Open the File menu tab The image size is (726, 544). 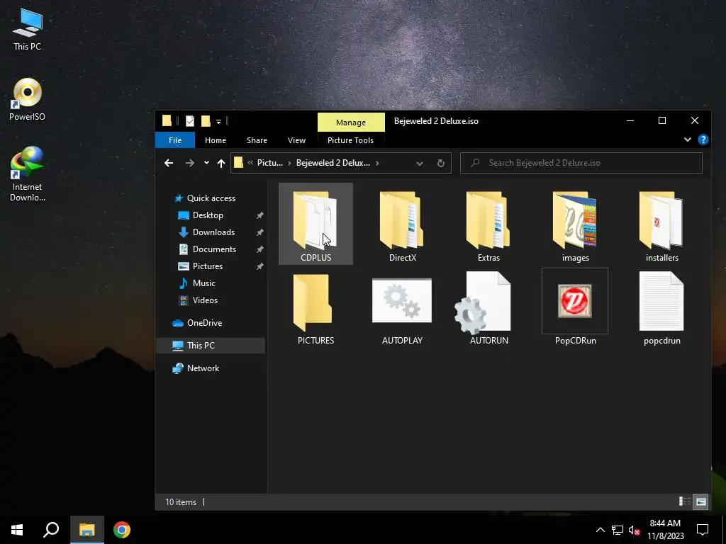coord(175,140)
